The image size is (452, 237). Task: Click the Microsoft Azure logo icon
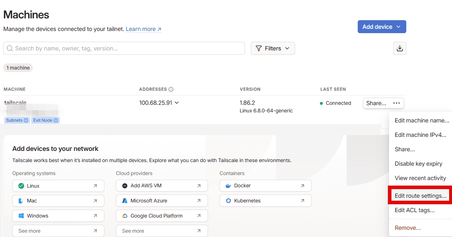[125, 201]
